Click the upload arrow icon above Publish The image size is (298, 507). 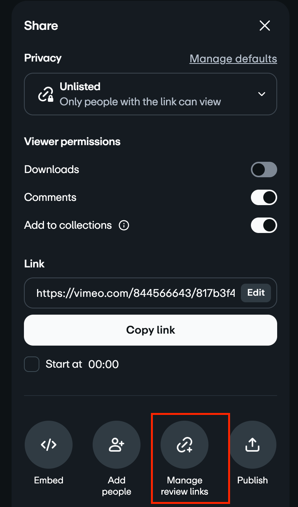click(252, 445)
